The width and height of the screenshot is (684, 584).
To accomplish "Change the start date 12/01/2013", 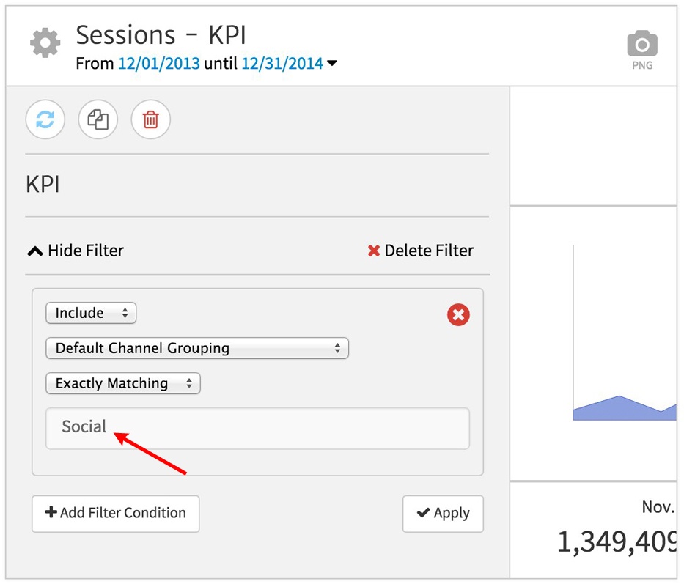I will point(159,64).
